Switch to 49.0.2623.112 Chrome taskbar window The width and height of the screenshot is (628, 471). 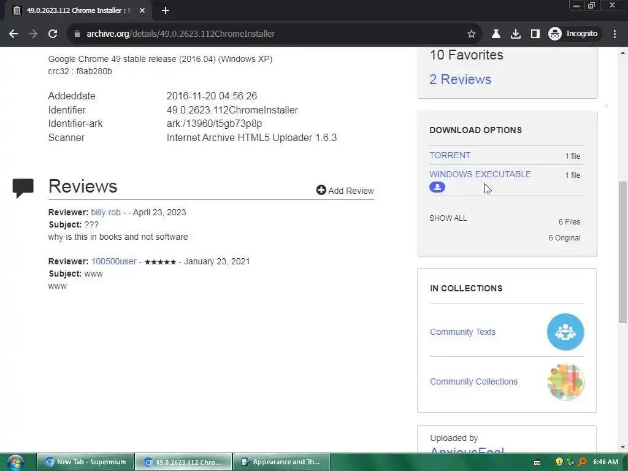point(183,462)
